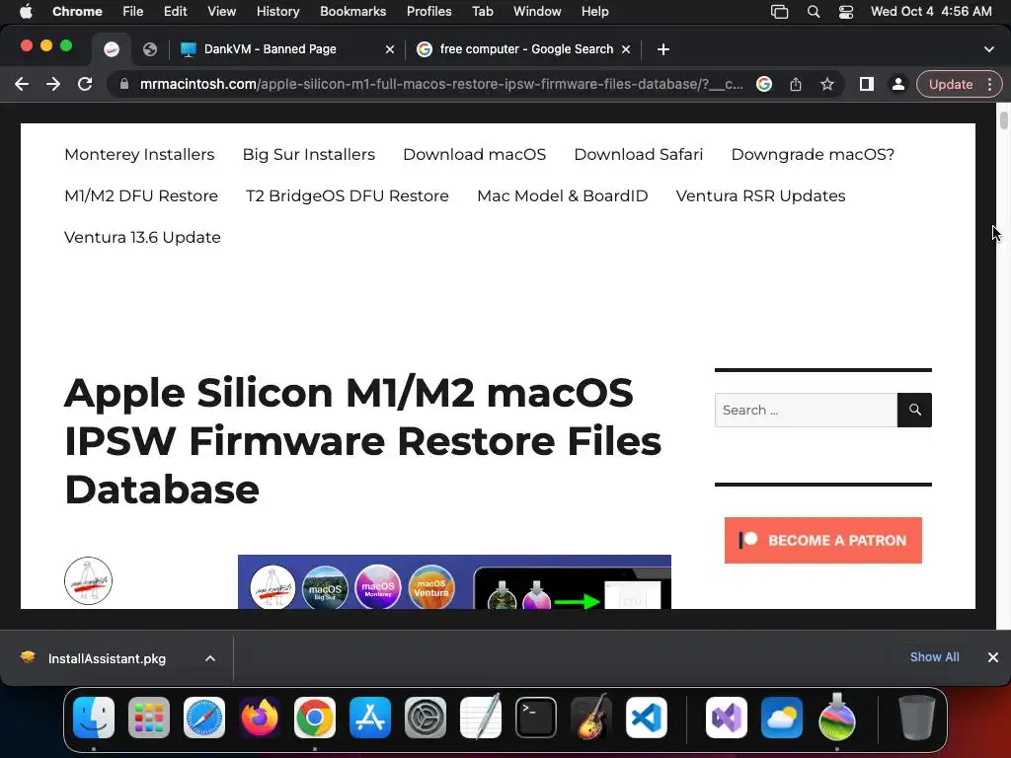The width and height of the screenshot is (1011, 758).
Task: Open the Bookmarks menu
Action: click(x=352, y=12)
